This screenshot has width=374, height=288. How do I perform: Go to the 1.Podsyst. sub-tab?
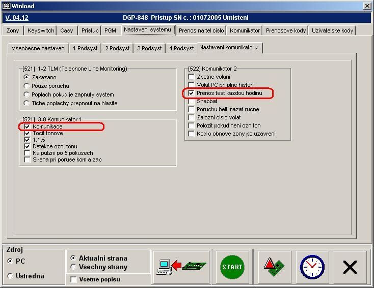pos(85,48)
